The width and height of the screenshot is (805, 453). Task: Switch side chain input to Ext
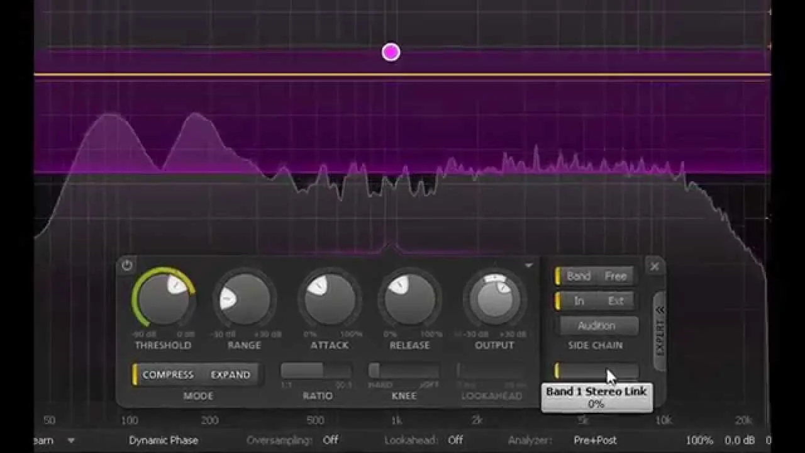tap(615, 301)
